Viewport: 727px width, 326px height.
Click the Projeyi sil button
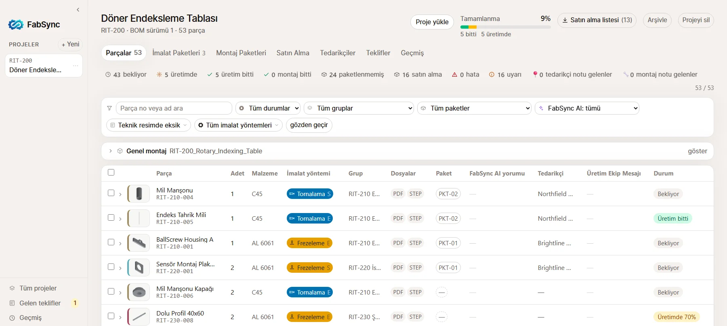[x=696, y=20]
